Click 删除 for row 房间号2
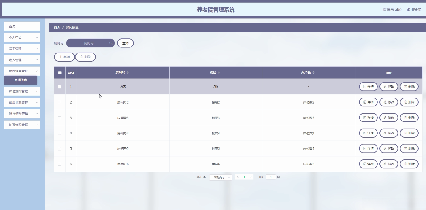Image resolution: width=426 pixels, height=210 pixels. pyautogui.click(x=409, y=102)
